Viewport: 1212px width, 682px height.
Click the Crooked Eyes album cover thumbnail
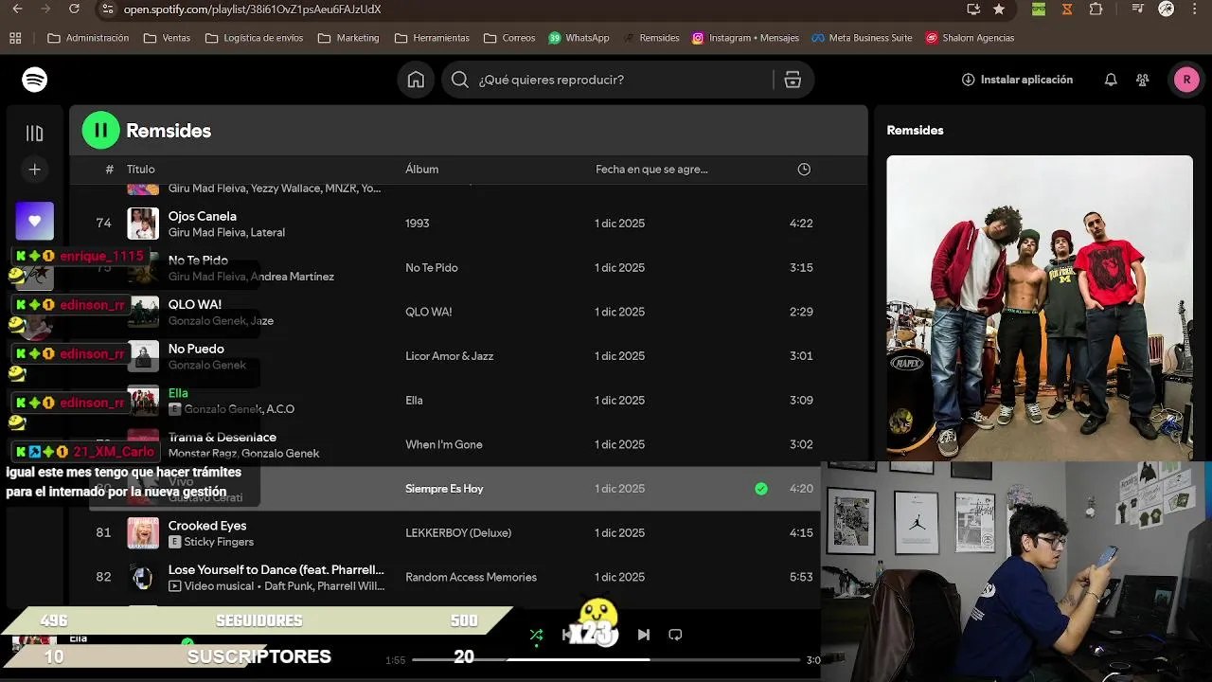pyautogui.click(x=143, y=533)
